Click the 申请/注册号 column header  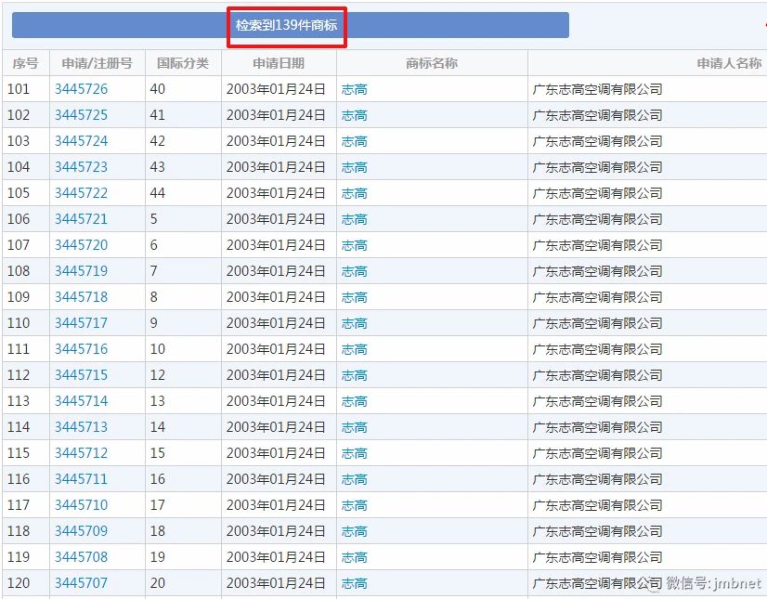click(x=97, y=63)
